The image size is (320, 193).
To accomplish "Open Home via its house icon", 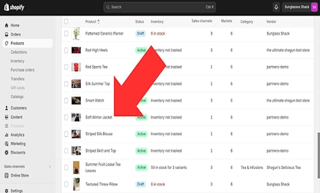I will tap(7, 25).
